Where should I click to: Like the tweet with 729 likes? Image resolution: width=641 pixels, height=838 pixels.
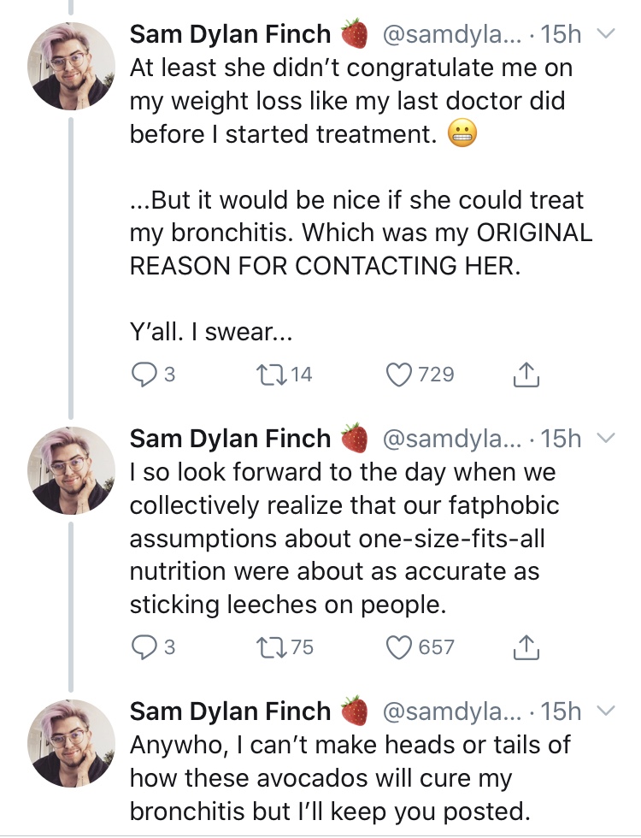(400, 375)
